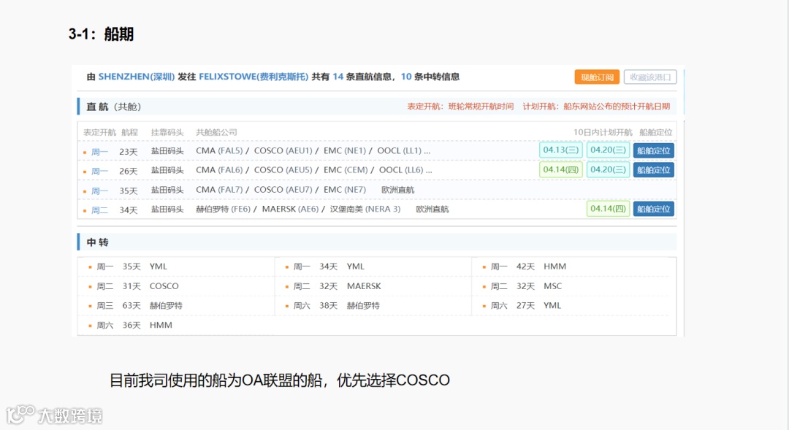The image size is (789, 430).
Task: Select 04.14(四) sailing date in 34天 direct row
Action: coord(608,208)
